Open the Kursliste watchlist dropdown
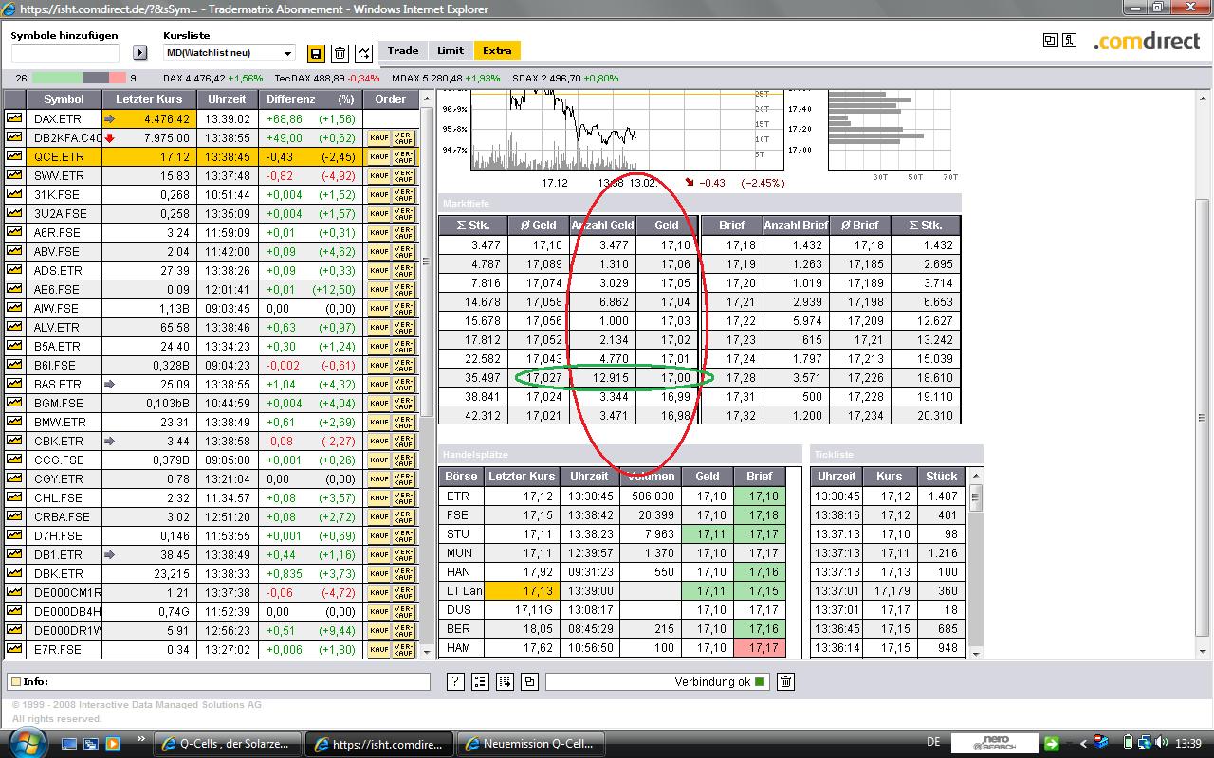The image size is (1214, 758). click(x=230, y=53)
